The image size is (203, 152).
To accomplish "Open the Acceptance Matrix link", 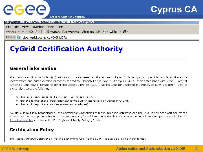I will (x=21, y=120).
